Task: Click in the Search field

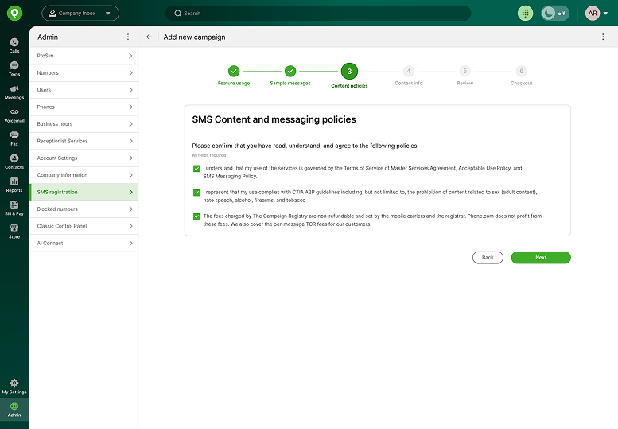Action: [318, 13]
